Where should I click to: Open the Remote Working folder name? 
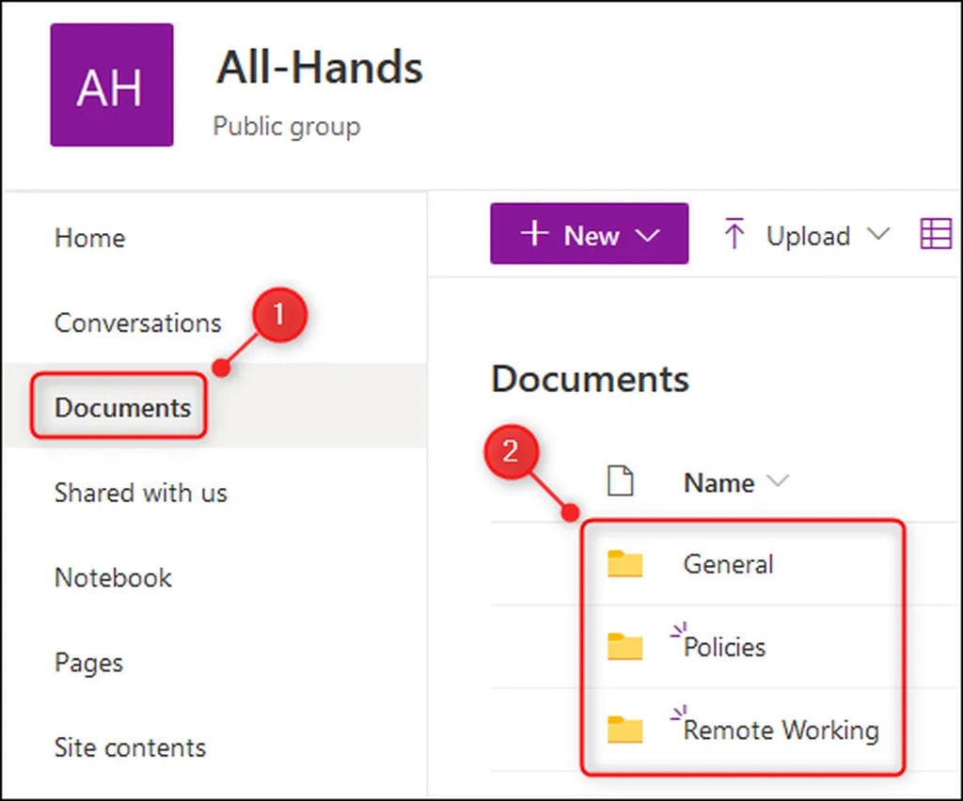pos(781,730)
